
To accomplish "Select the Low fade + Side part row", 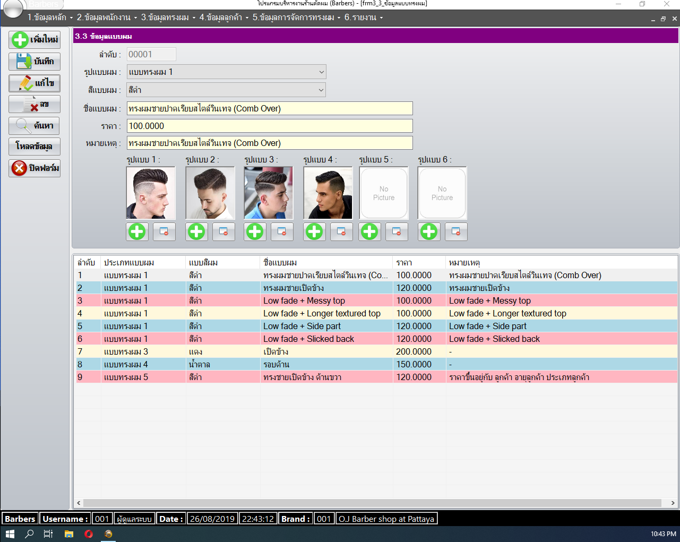I will [302, 326].
